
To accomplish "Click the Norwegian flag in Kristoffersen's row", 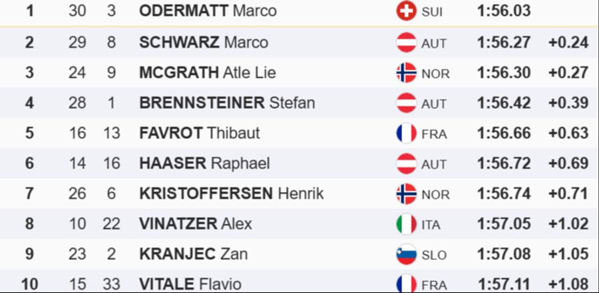I will coord(406,194).
